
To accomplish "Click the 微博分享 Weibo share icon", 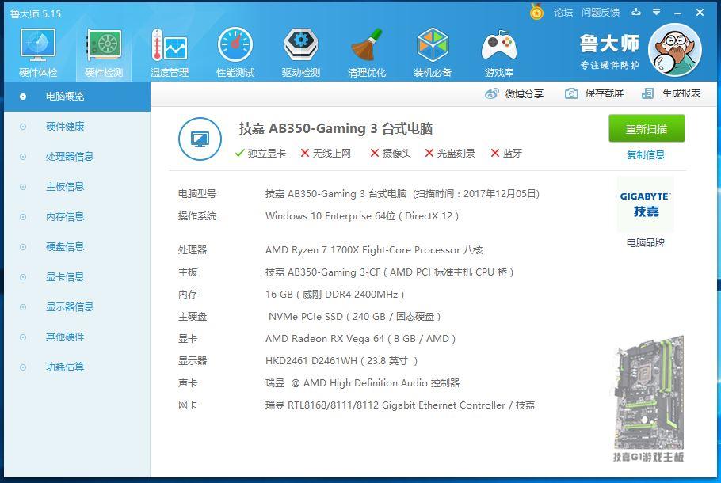I will [x=491, y=93].
